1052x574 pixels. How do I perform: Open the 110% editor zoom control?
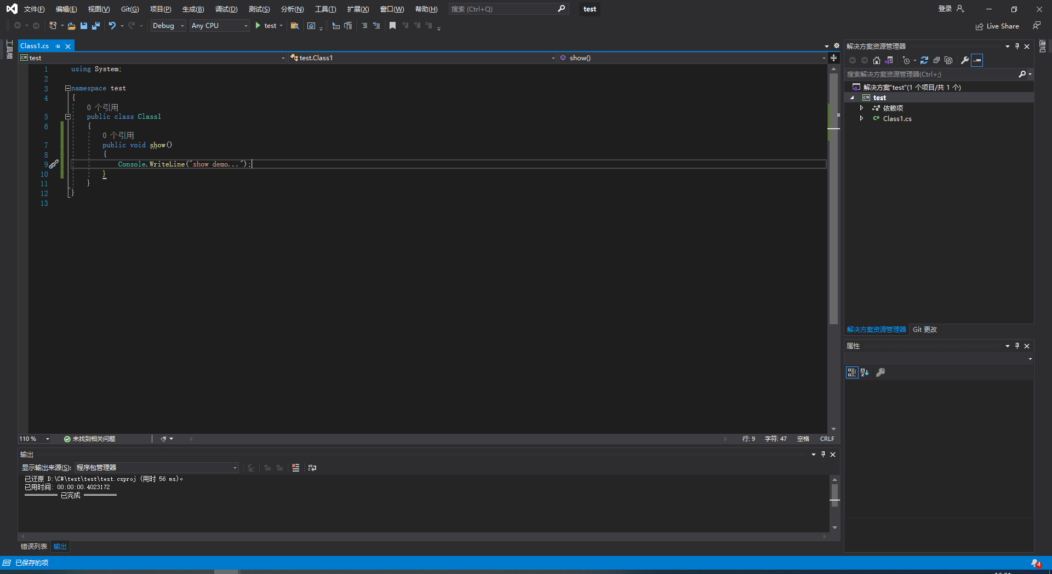pos(33,438)
